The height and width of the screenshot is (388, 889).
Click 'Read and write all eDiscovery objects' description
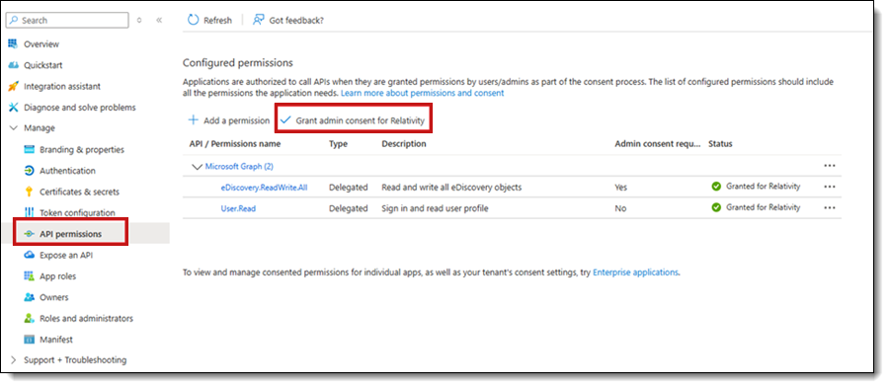(451, 187)
